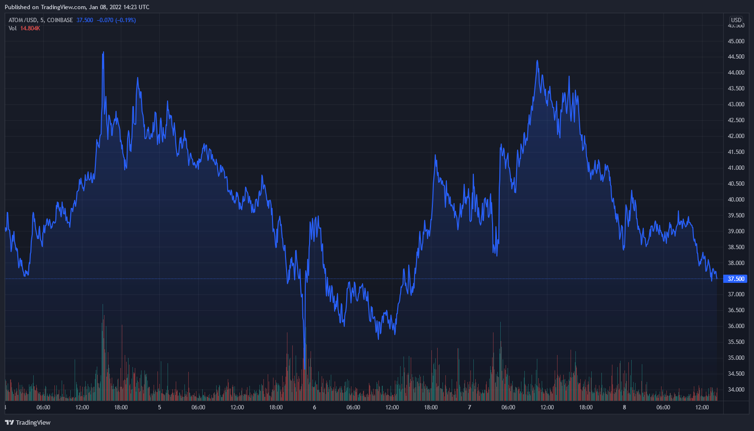Select the 42.000 price level label
754x431 pixels.
[x=736, y=136]
